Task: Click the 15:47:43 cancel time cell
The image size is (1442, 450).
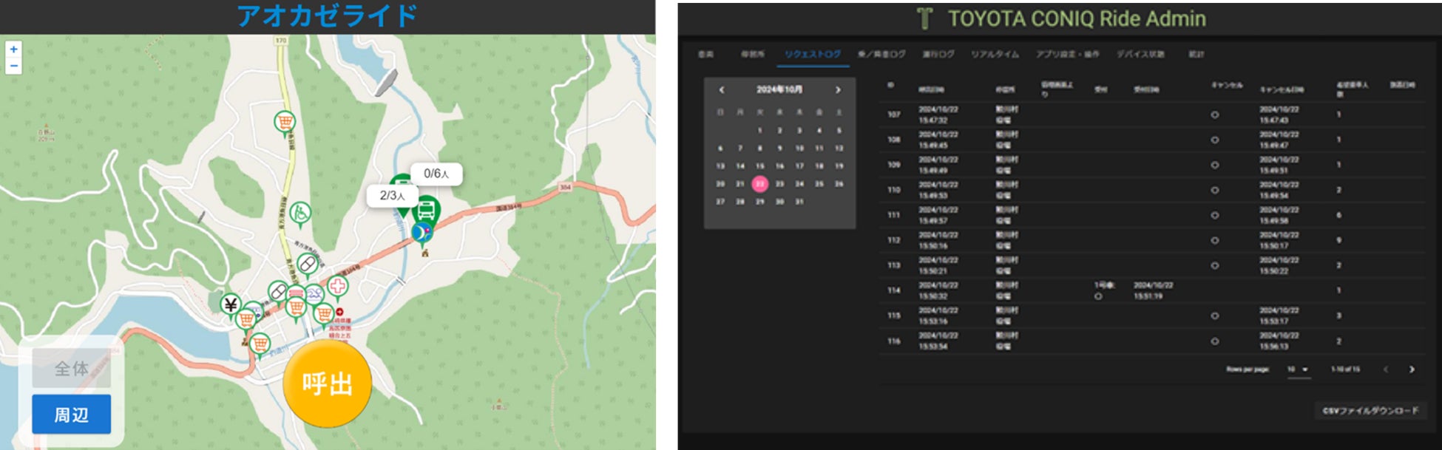Action: [x=1274, y=120]
